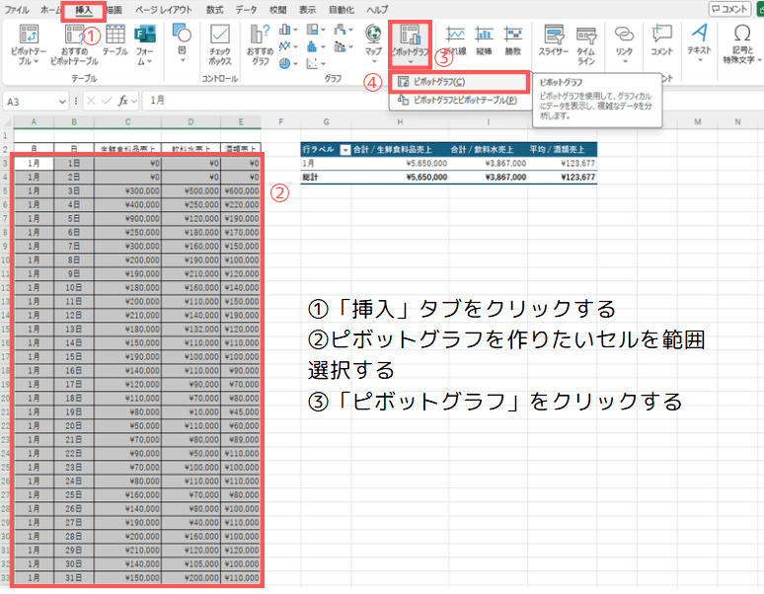Image resolution: width=764 pixels, height=594 pixels.
Task: Click the formula bar cancel X icon
Action: pos(91,101)
